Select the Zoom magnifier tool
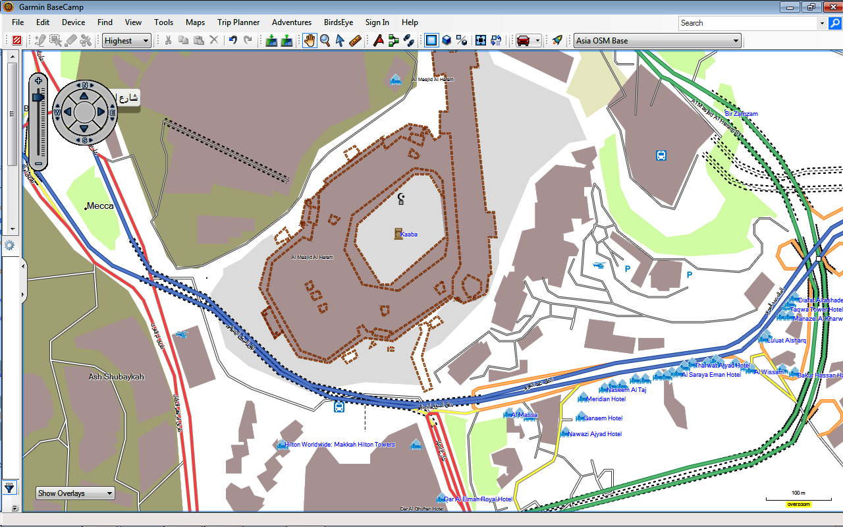843x527 pixels. coord(325,40)
